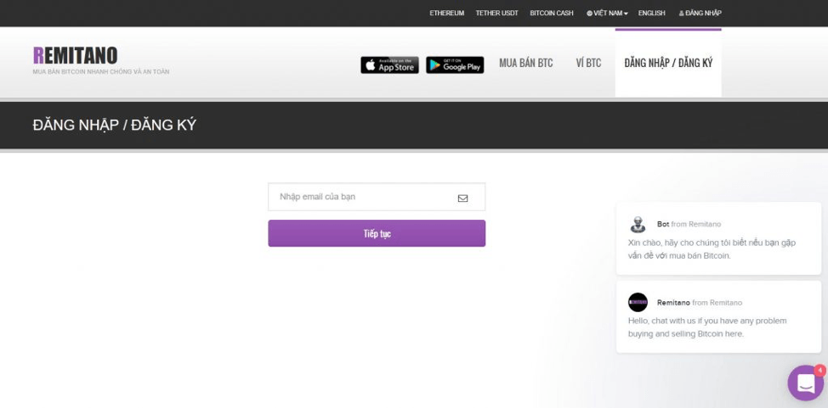Click Đăng nhập in the top bar

click(700, 14)
